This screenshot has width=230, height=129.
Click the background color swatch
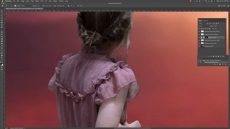pos(3,65)
